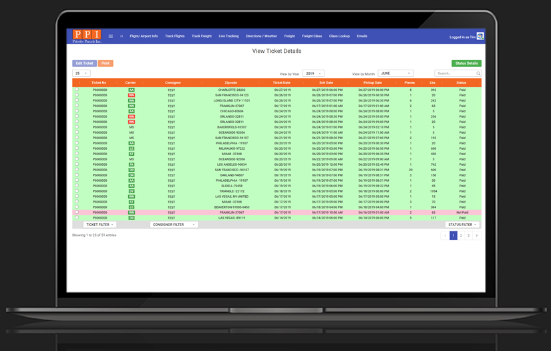
Task: Click the Freight item in navbar
Action: pos(290,36)
